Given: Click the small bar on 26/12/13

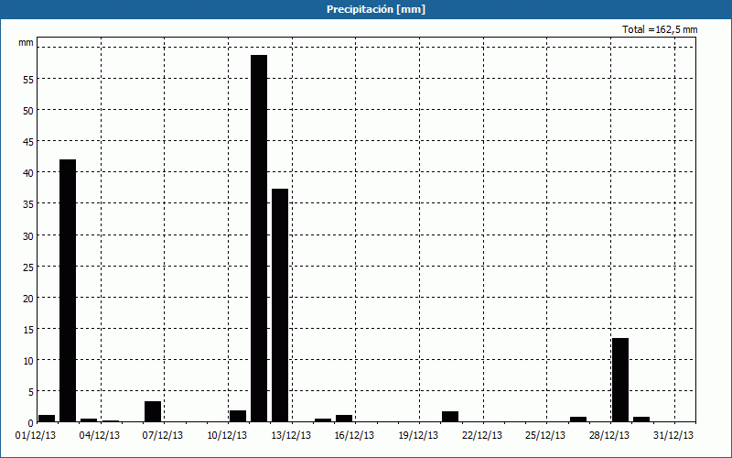Looking at the screenshot, I should 578,420.
